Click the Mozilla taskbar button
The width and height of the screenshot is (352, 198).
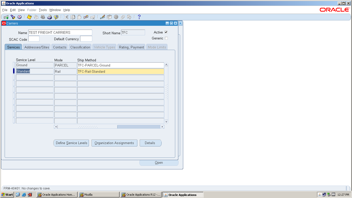click(99, 195)
